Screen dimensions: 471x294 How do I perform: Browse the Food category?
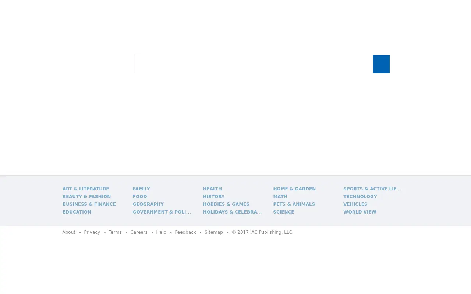(140, 197)
